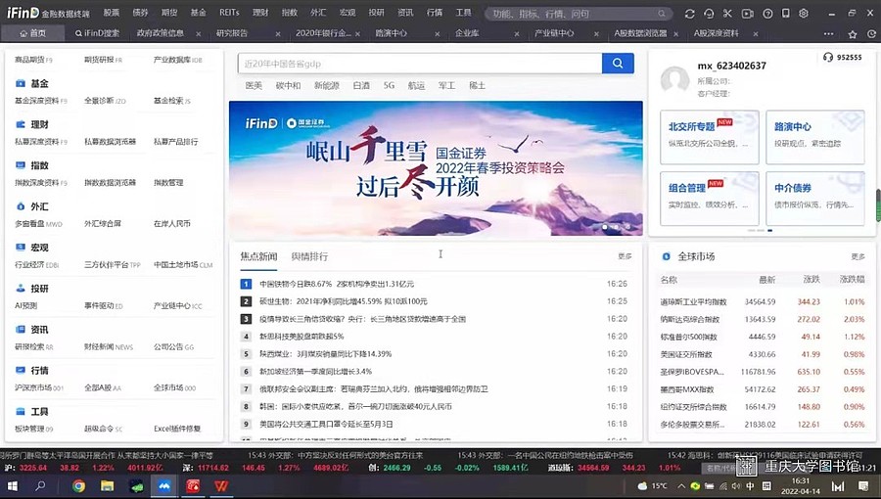
Task: Click the 外汇 section icon in the left panel
Action: tap(21, 206)
